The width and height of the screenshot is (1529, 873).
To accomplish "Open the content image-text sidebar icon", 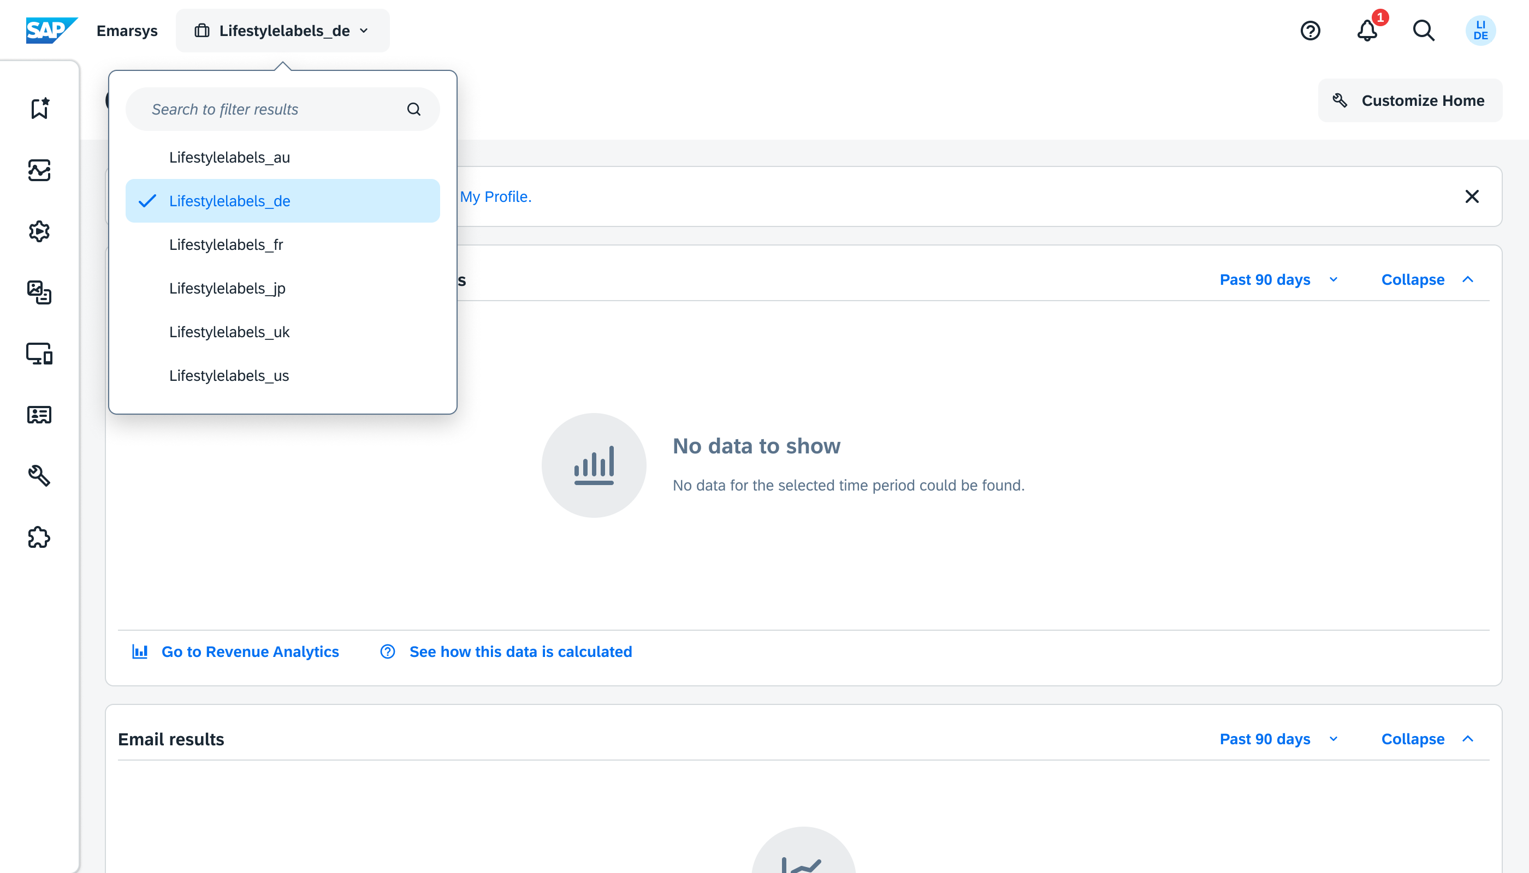I will point(40,292).
